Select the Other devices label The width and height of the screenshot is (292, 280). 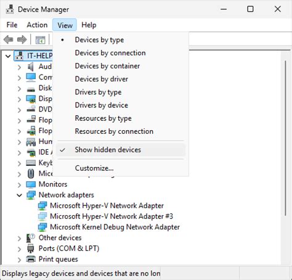tap(60, 238)
